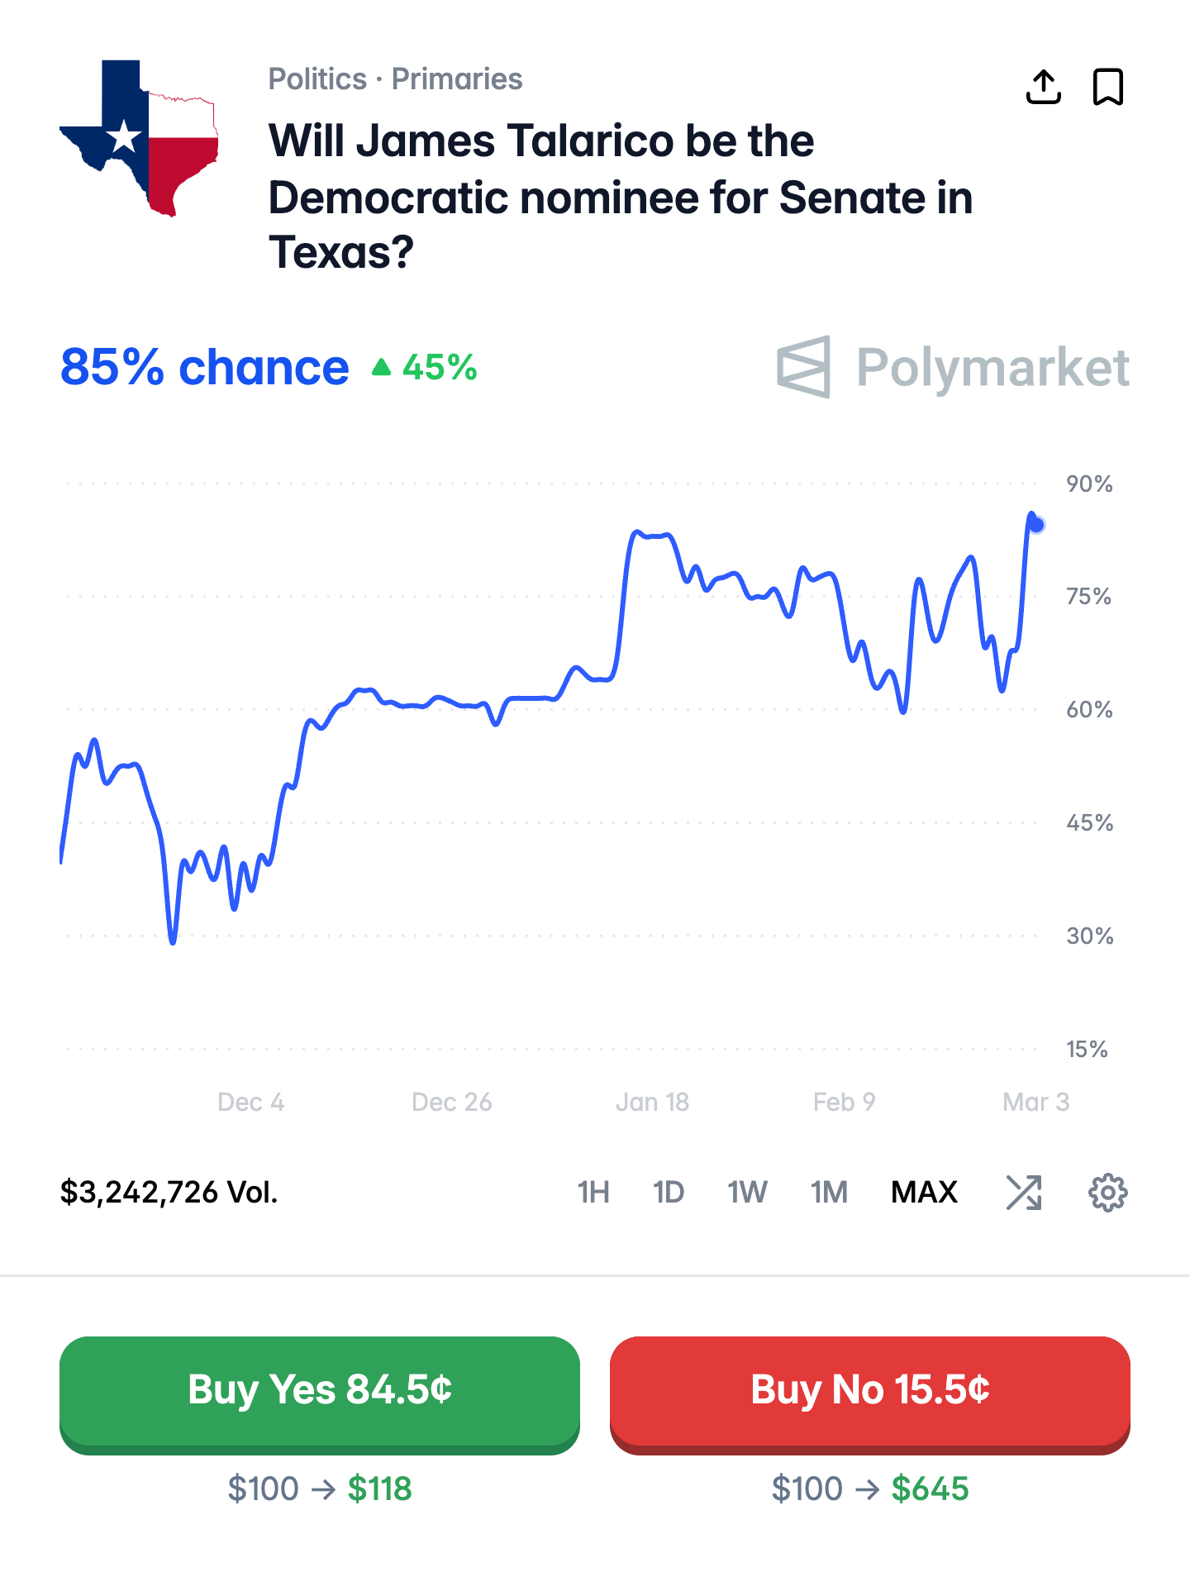Click the shuffle arrows icon
1190x1572 pixels.
point(1024,1192)
